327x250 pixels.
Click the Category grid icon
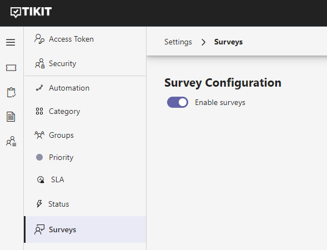pyautogui.click(x=39, y=111)
